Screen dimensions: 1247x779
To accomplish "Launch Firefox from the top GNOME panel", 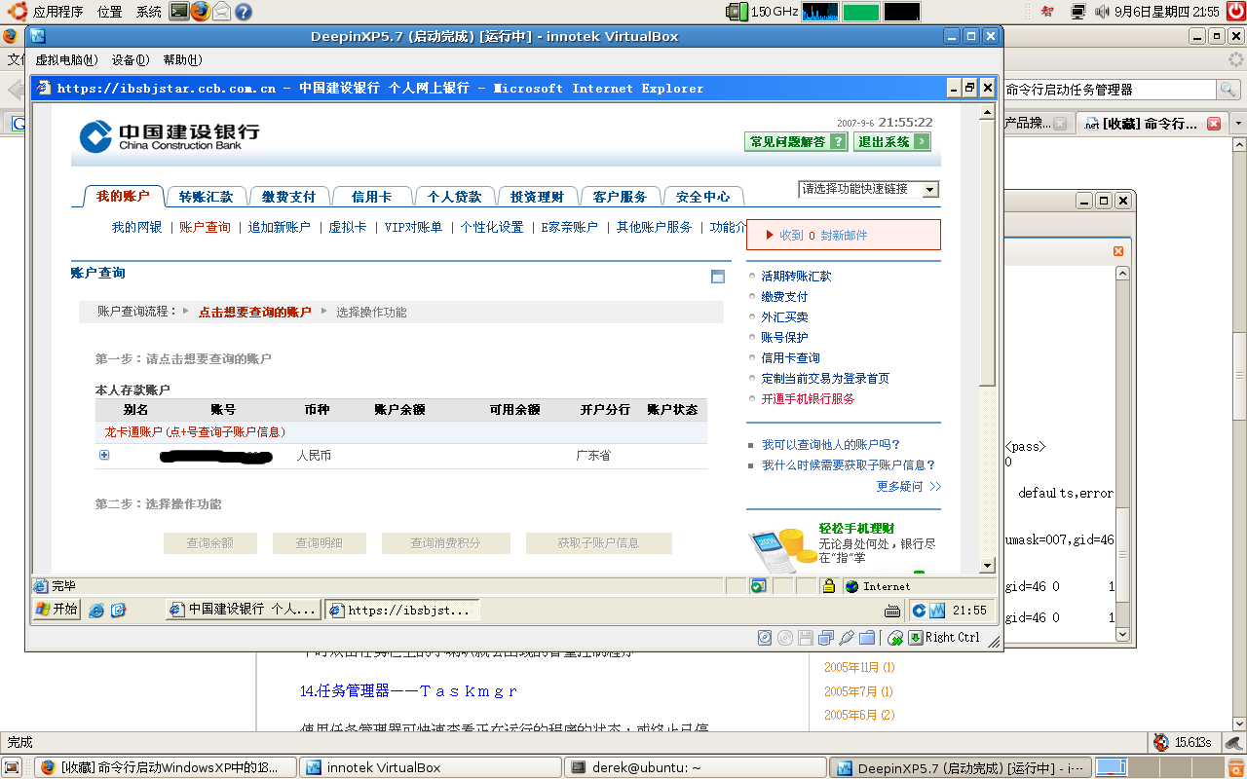I will point(200,12).
